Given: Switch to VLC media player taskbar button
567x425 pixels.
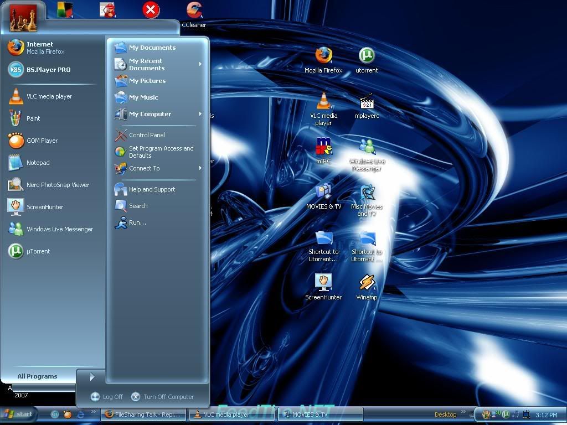Looking at the screenshot, I should (x=232, y=414).
